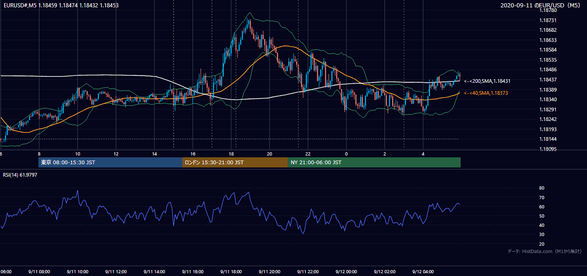Click price axis value 1.18731
Screen dimensions: 587x276
(x=547, y=20)
